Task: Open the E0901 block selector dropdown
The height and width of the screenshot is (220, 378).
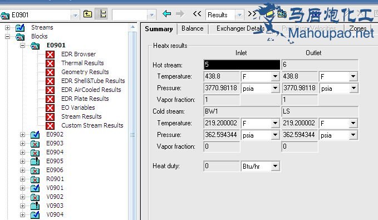Action: [x=75, y=15]
